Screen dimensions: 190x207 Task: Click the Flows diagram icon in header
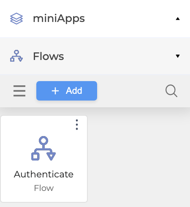point(16,56)
